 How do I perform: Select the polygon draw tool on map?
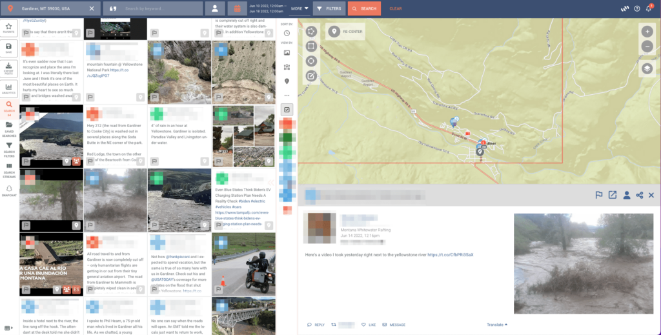click(311, 32)
